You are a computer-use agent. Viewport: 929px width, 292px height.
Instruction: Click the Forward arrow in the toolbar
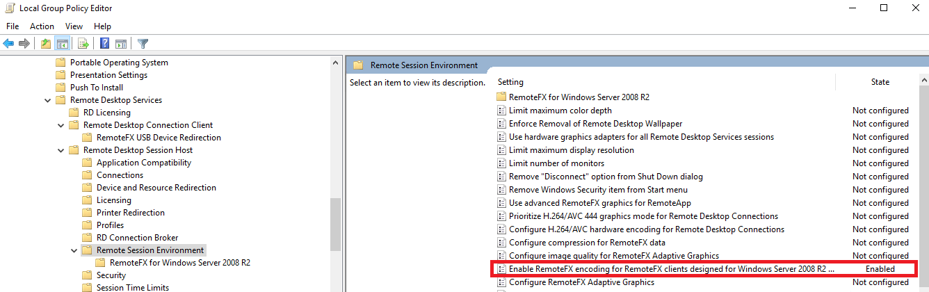[24, 44]
